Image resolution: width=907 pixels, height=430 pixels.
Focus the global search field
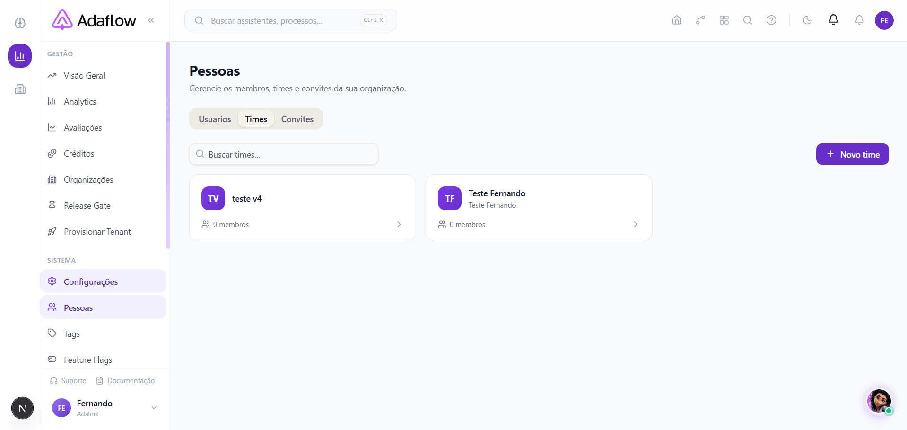(x=290, y=20)
